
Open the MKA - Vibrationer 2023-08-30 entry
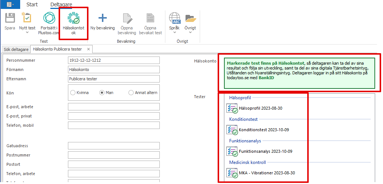pos(267,173)
